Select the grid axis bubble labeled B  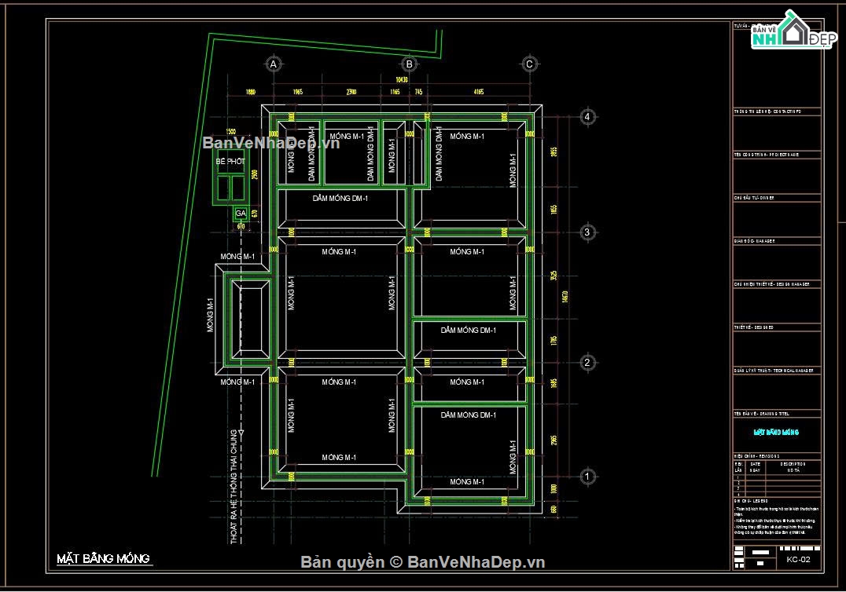(409, 64)
